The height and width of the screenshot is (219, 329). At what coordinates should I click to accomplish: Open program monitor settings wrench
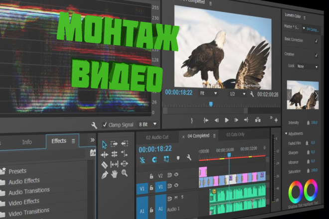[252, 94]
